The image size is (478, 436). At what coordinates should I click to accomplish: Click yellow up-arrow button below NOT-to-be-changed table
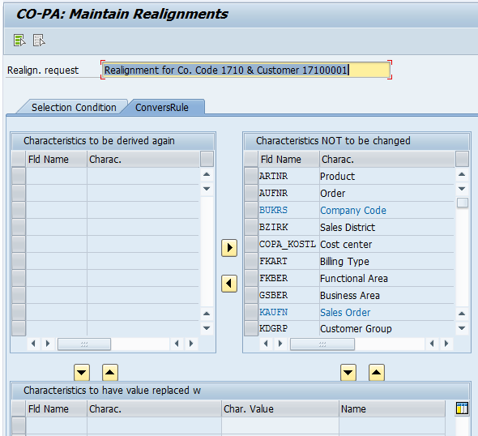pyautogui.click(x=377, y=372)
